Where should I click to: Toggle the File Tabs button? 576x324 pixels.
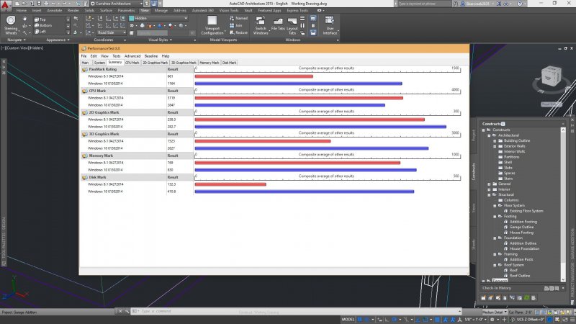point(278,24)
